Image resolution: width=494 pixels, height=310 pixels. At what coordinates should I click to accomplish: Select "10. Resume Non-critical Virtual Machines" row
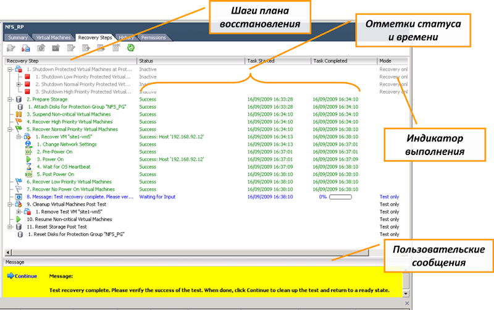point(69,219)
